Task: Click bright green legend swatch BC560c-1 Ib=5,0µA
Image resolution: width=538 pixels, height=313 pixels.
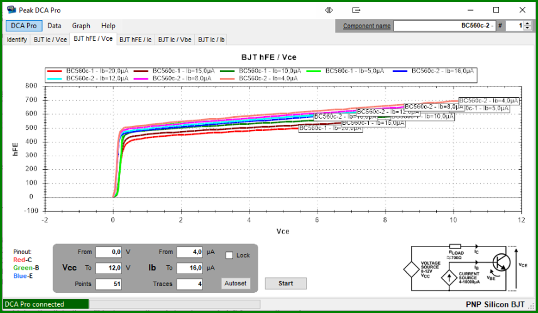Action: [314, 71]
